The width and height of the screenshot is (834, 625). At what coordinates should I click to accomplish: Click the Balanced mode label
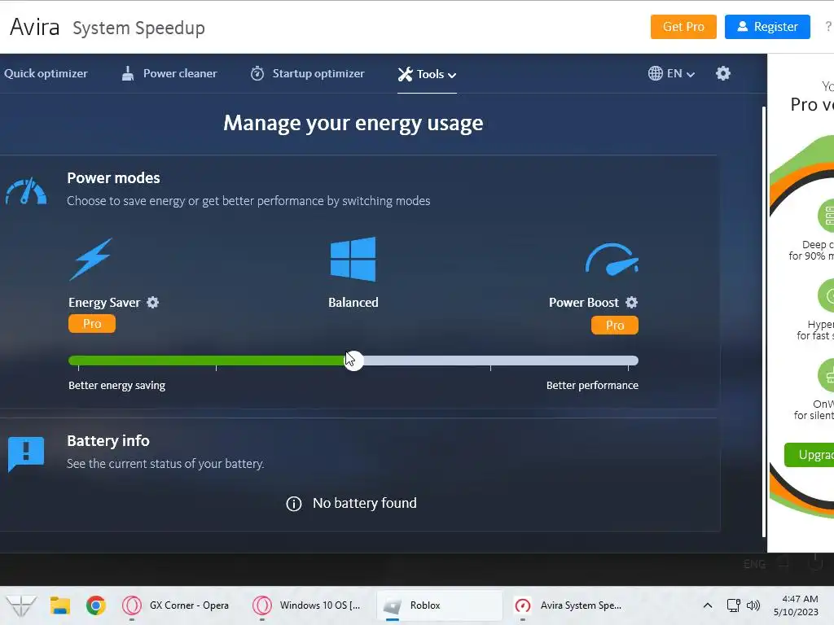[353, 303]
